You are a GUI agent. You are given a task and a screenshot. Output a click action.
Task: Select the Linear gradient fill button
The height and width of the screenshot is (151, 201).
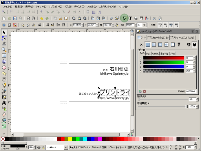154,45
